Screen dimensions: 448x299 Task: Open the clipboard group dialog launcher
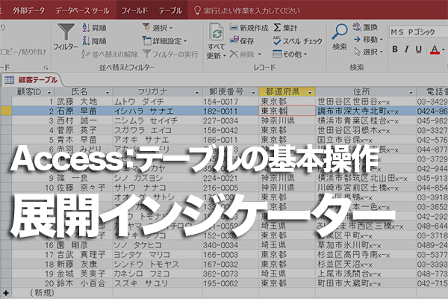point(46,67)
